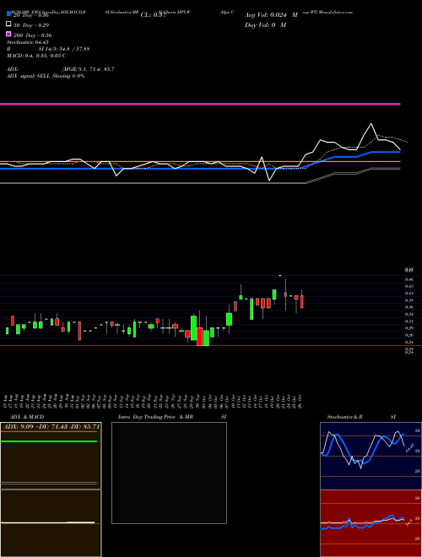Screen dimensions: 422x557
Task: Click the white 50 Day EMA legend swatch
Action: coord(9,24)
